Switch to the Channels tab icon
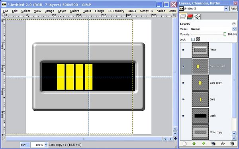 click(190, 17)
